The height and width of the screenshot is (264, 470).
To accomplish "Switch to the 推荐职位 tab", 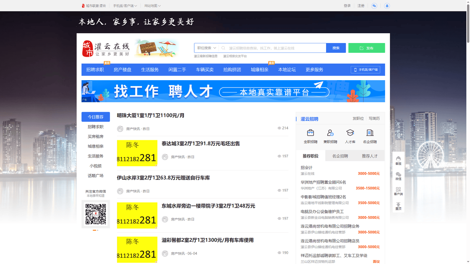I will coord(311,156).
